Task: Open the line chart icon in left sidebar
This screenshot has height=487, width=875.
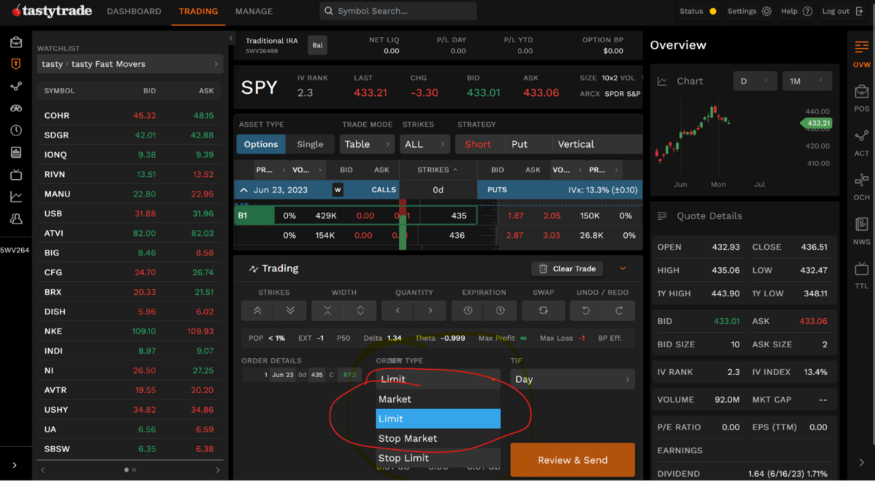Action: [15, 197]
